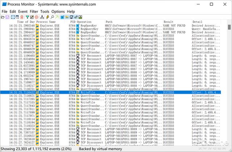The image size is (232, 152).
Task: Click the Process Monitor title bar icon
Action: pos(4,4)
